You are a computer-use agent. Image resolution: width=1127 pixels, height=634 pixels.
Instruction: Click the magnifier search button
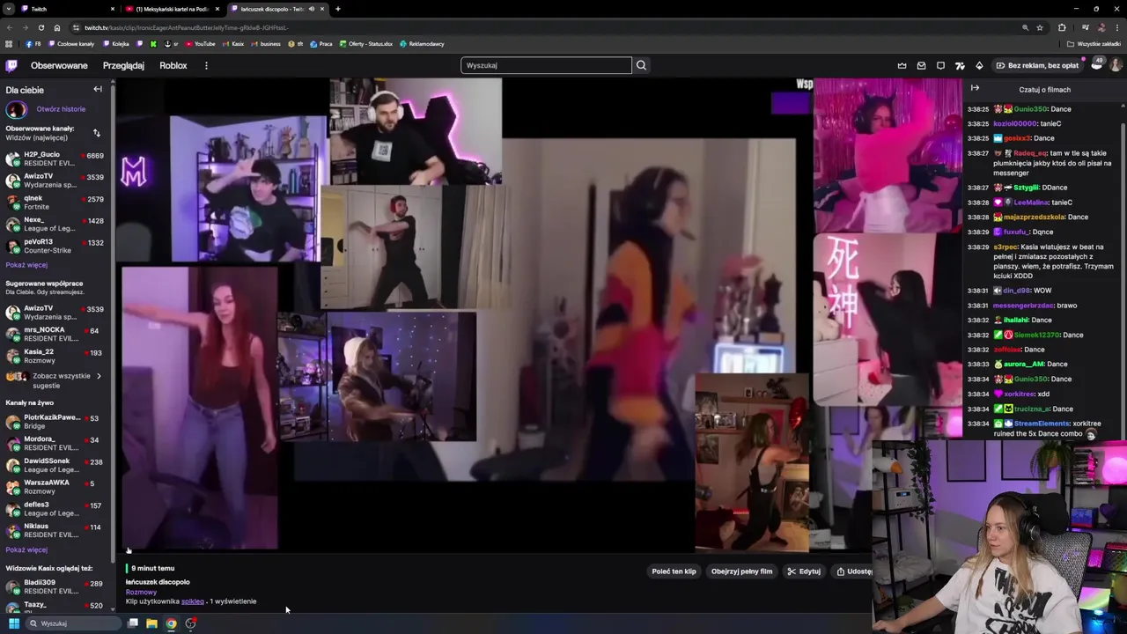coord(641,65)
